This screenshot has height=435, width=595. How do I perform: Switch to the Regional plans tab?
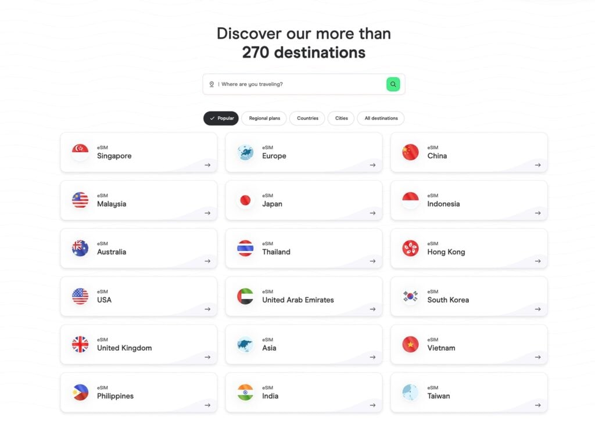[x=264, y=118]
